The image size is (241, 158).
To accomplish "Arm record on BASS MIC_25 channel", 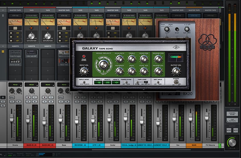I will click(x=45, y=97).
